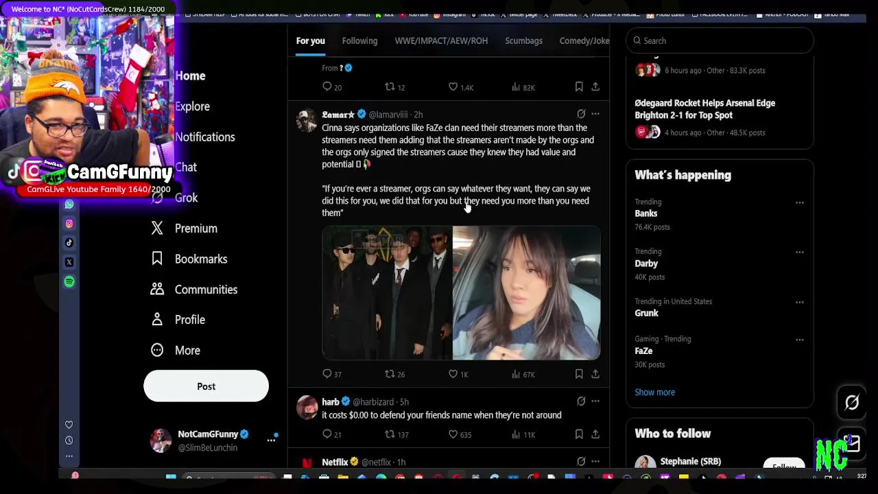Open more options on harb tweet
Screen dimensions: 878x494
point(595,401)
